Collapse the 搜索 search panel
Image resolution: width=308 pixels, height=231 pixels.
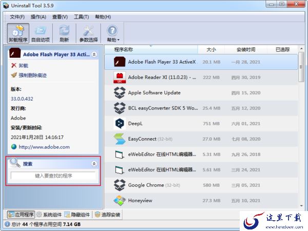[94, 164]
